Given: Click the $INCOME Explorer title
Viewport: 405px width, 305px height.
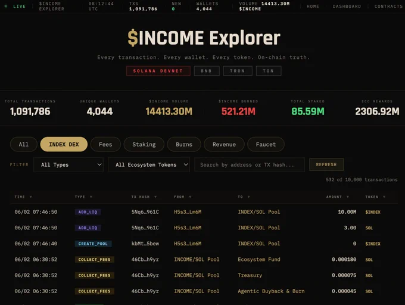Looking at the screenshot, I should (x=204, y=38).
